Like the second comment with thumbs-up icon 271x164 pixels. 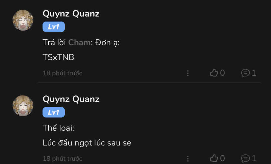214,158
